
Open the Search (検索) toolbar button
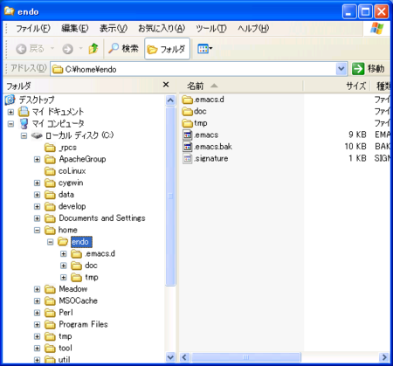tap(123, 48)
